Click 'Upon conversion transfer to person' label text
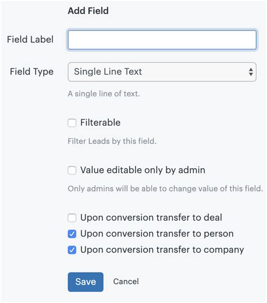 click(157, 234)
